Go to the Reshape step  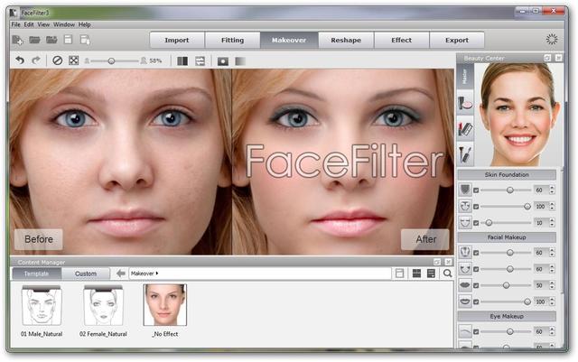tap(346, 40)
